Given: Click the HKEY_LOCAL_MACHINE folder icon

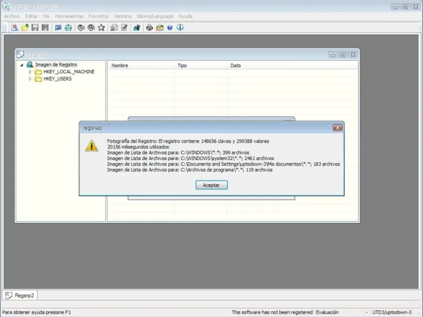Looking at the screenshot, I should pyautogui.click(x=38, y=72).
